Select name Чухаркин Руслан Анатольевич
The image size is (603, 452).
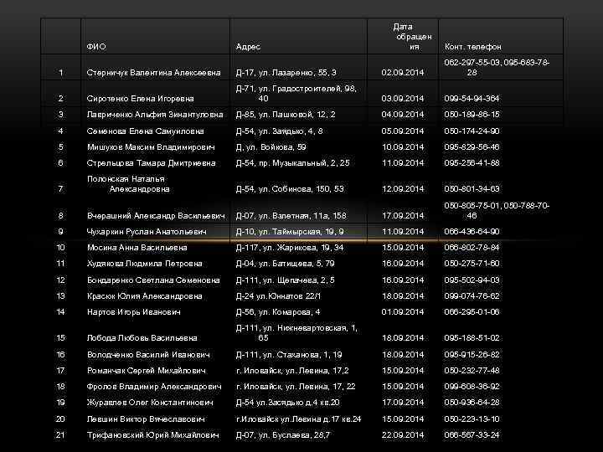tap(147, 232)
